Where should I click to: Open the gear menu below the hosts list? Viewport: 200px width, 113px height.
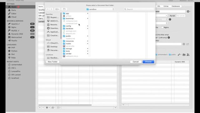click(48, 107)
